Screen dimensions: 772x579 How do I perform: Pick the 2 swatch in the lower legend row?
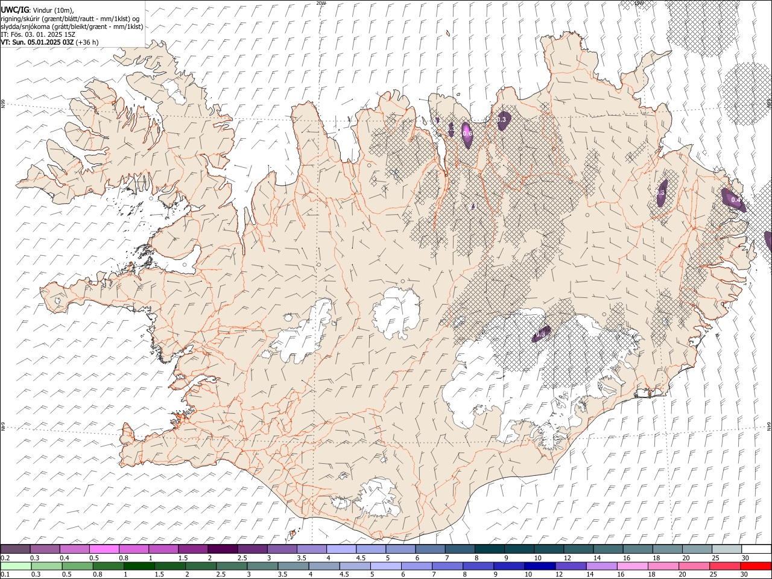[200, 566]
